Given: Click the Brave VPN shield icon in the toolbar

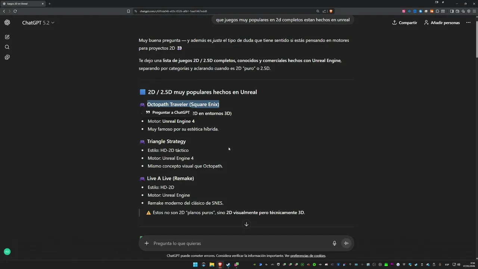Looking at the screenshot, I should click(469, 11).
